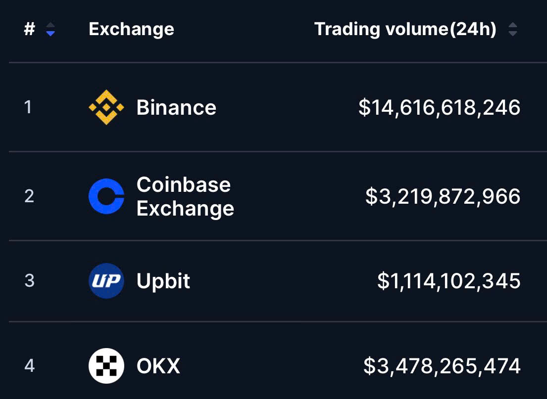547x399 pixels.
Task: Click Upbit volume $1,114,102,345
Action: [x=448, y=281]
